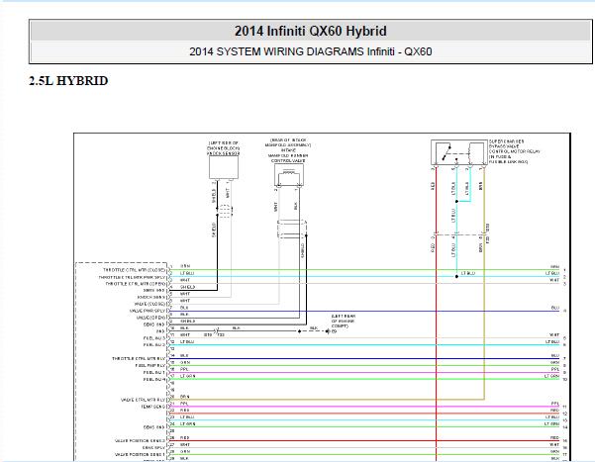Select the 'INTAKE MANIFOLD RUNNER CONTROL VALVE' label

tap(288, 155)
